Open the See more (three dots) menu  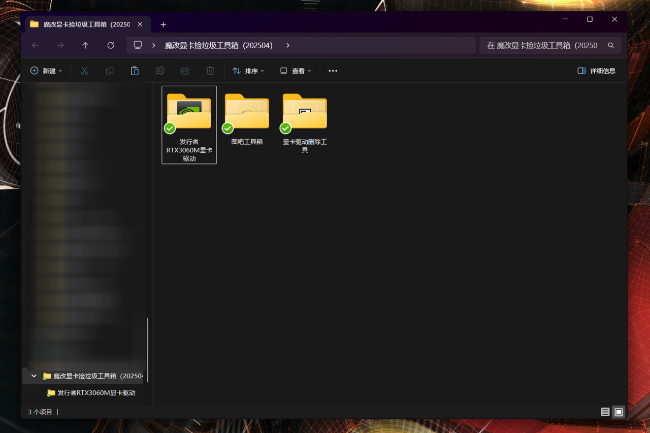[333, 71]
